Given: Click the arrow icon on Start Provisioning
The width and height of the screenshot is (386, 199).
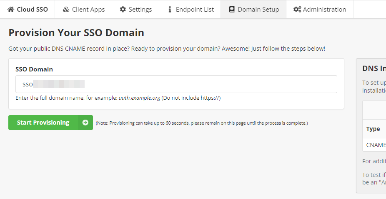Looking at the screenshot, I should tap(85, 123).
